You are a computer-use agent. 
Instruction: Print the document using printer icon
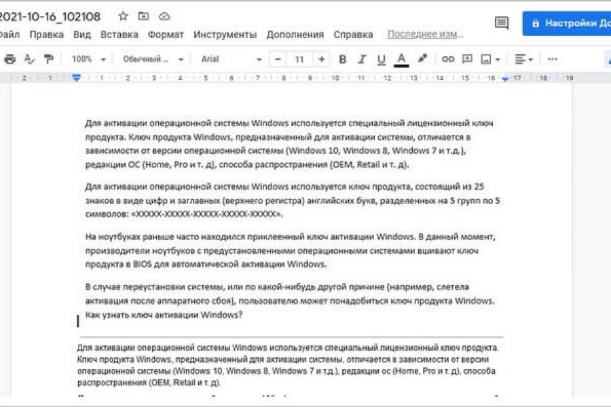click(10, 59)
